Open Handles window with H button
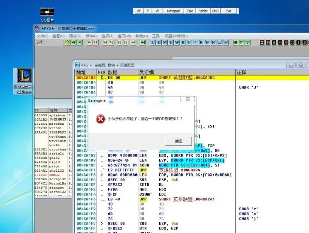The image size is (309, 233). tap(183, 42)
